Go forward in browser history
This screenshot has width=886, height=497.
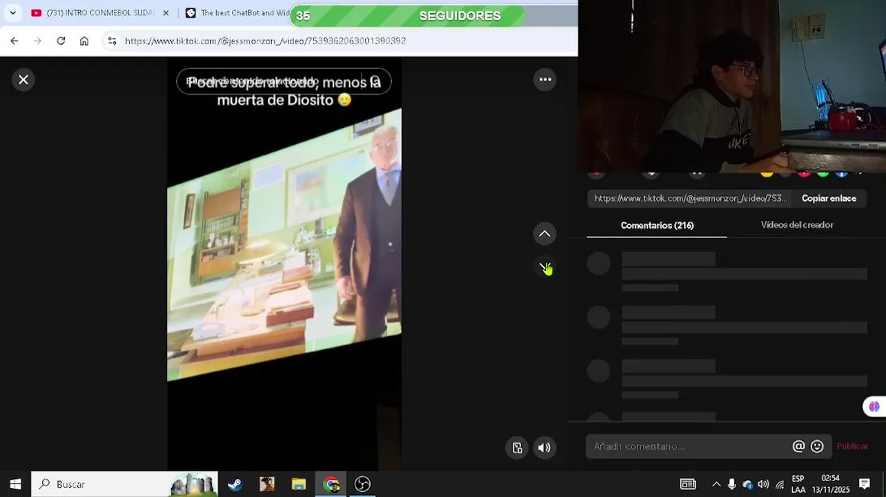tap(37, 41)
